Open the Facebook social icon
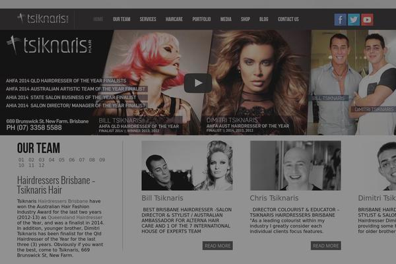The width and height of the screenshot is (396, 264). [x=340, y=19]
